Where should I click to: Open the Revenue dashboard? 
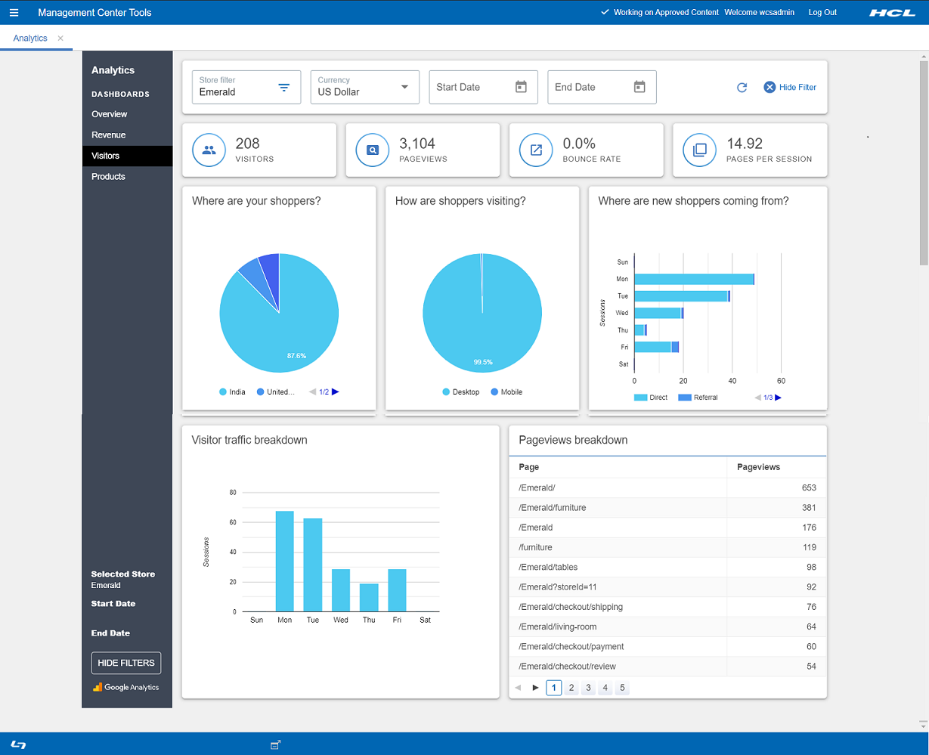pyautogui.click(x=109, y=135)
